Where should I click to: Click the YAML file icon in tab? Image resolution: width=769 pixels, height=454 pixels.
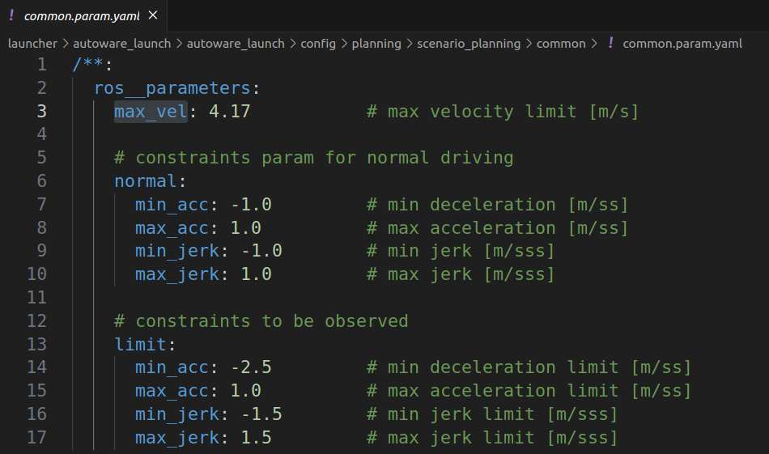tap(11, 15)
